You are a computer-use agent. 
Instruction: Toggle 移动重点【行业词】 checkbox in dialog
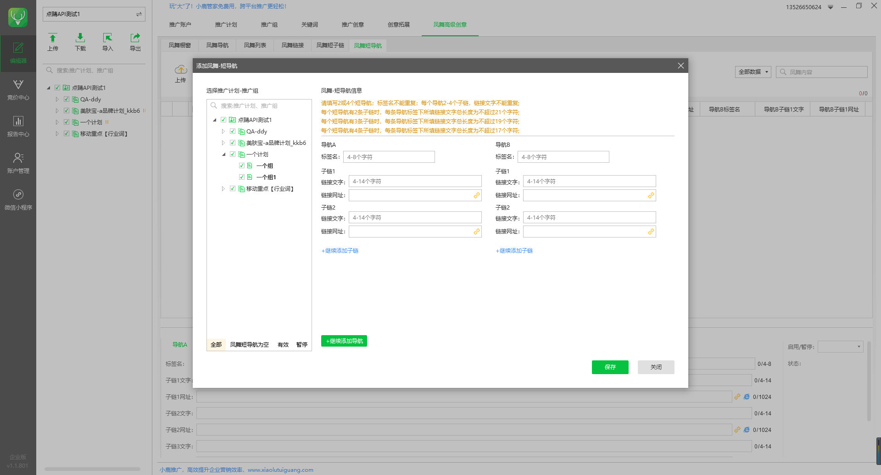[x=233, y=188]
